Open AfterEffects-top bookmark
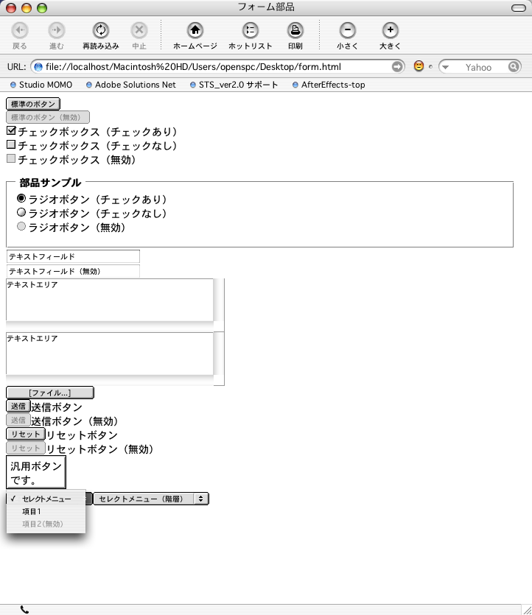This screenshot has width=532, height=615. 329,85
